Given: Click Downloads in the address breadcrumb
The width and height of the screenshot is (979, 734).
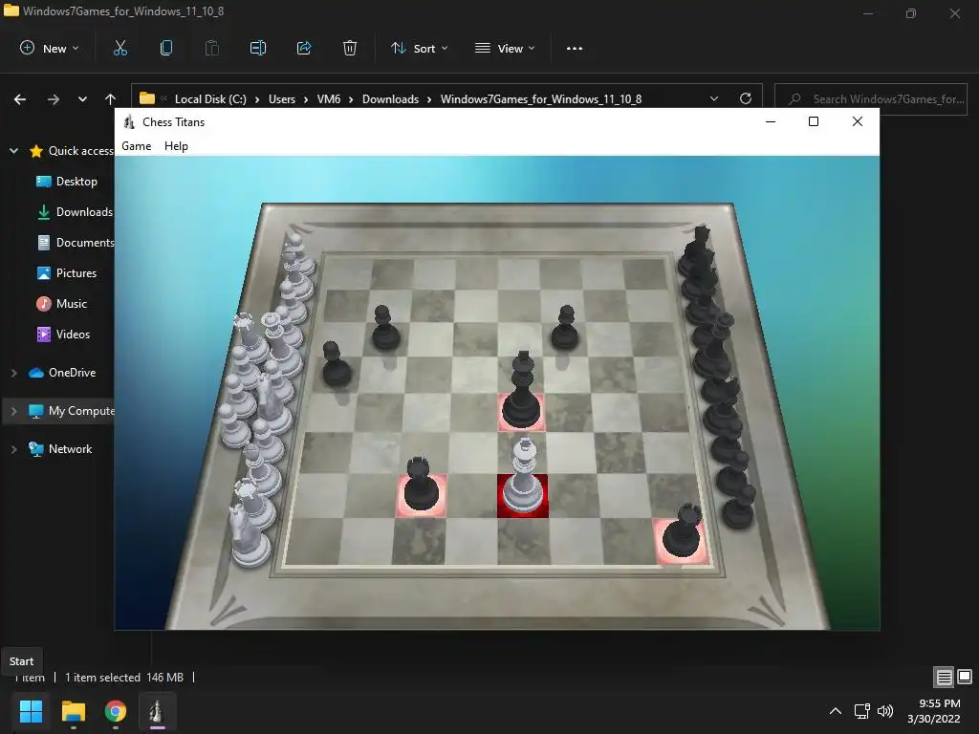Looking at the screenshot, I should click(x=390, y=98).
